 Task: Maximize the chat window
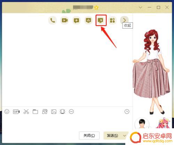pos(158,7)
